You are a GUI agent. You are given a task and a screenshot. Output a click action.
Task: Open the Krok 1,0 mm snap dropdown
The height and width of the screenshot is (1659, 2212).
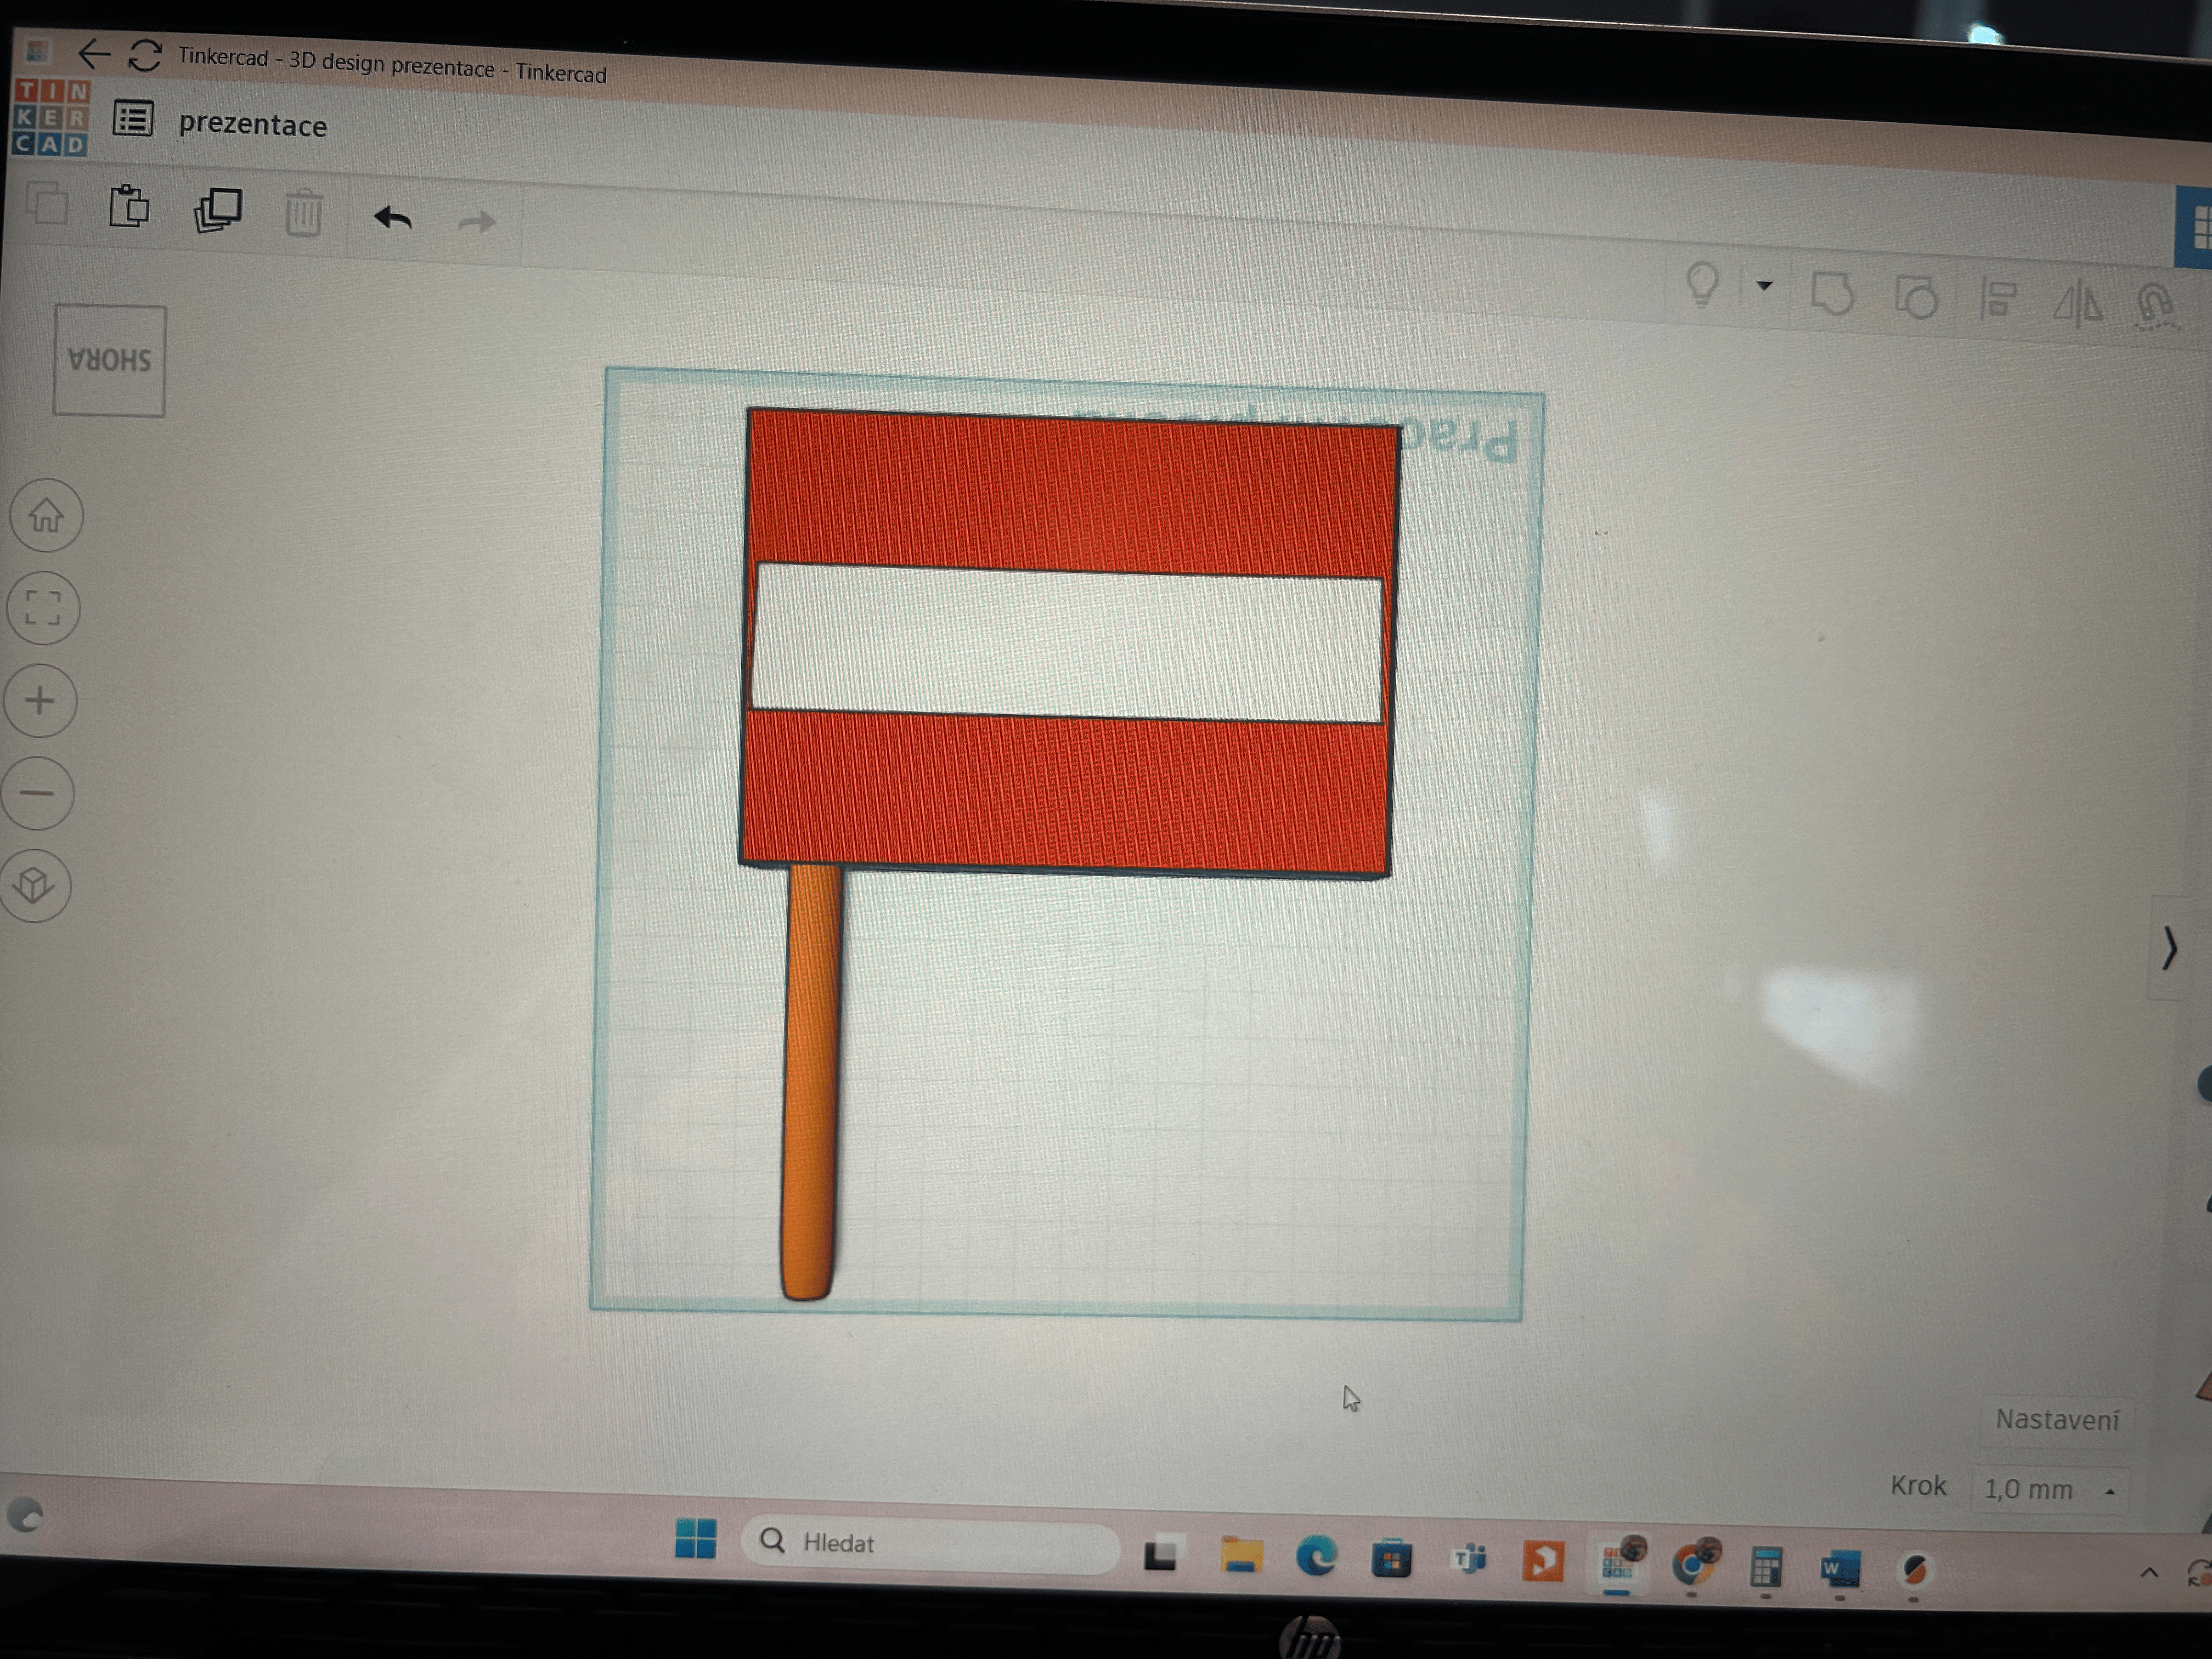tap(2049, 1489)
